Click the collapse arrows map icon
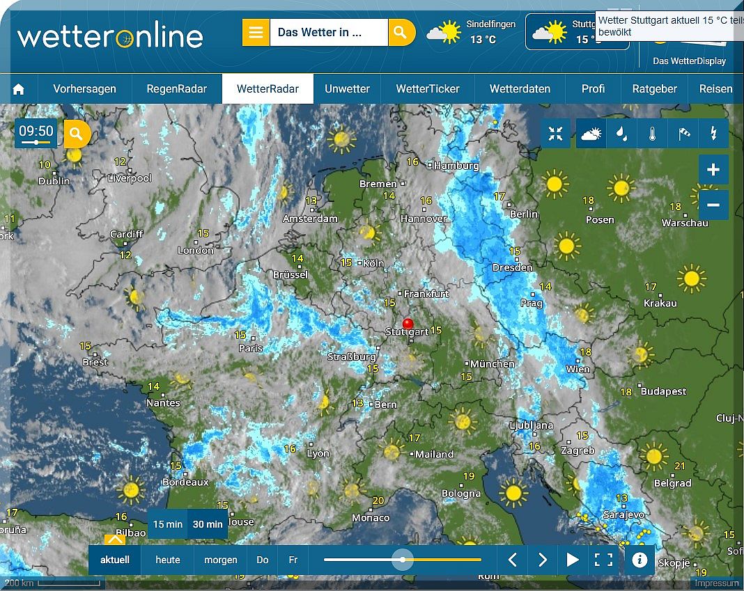 point(555,134)
